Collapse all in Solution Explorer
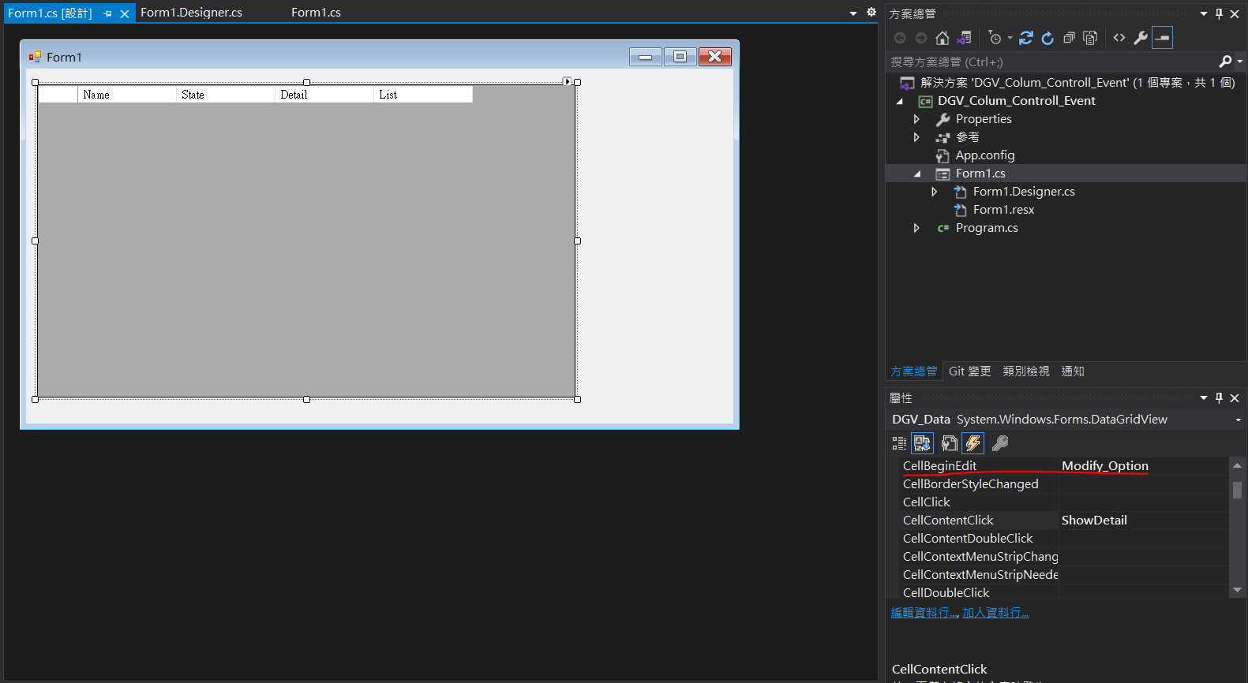The width and height of the screenshot is (1248, 683). pos(1069,38)
